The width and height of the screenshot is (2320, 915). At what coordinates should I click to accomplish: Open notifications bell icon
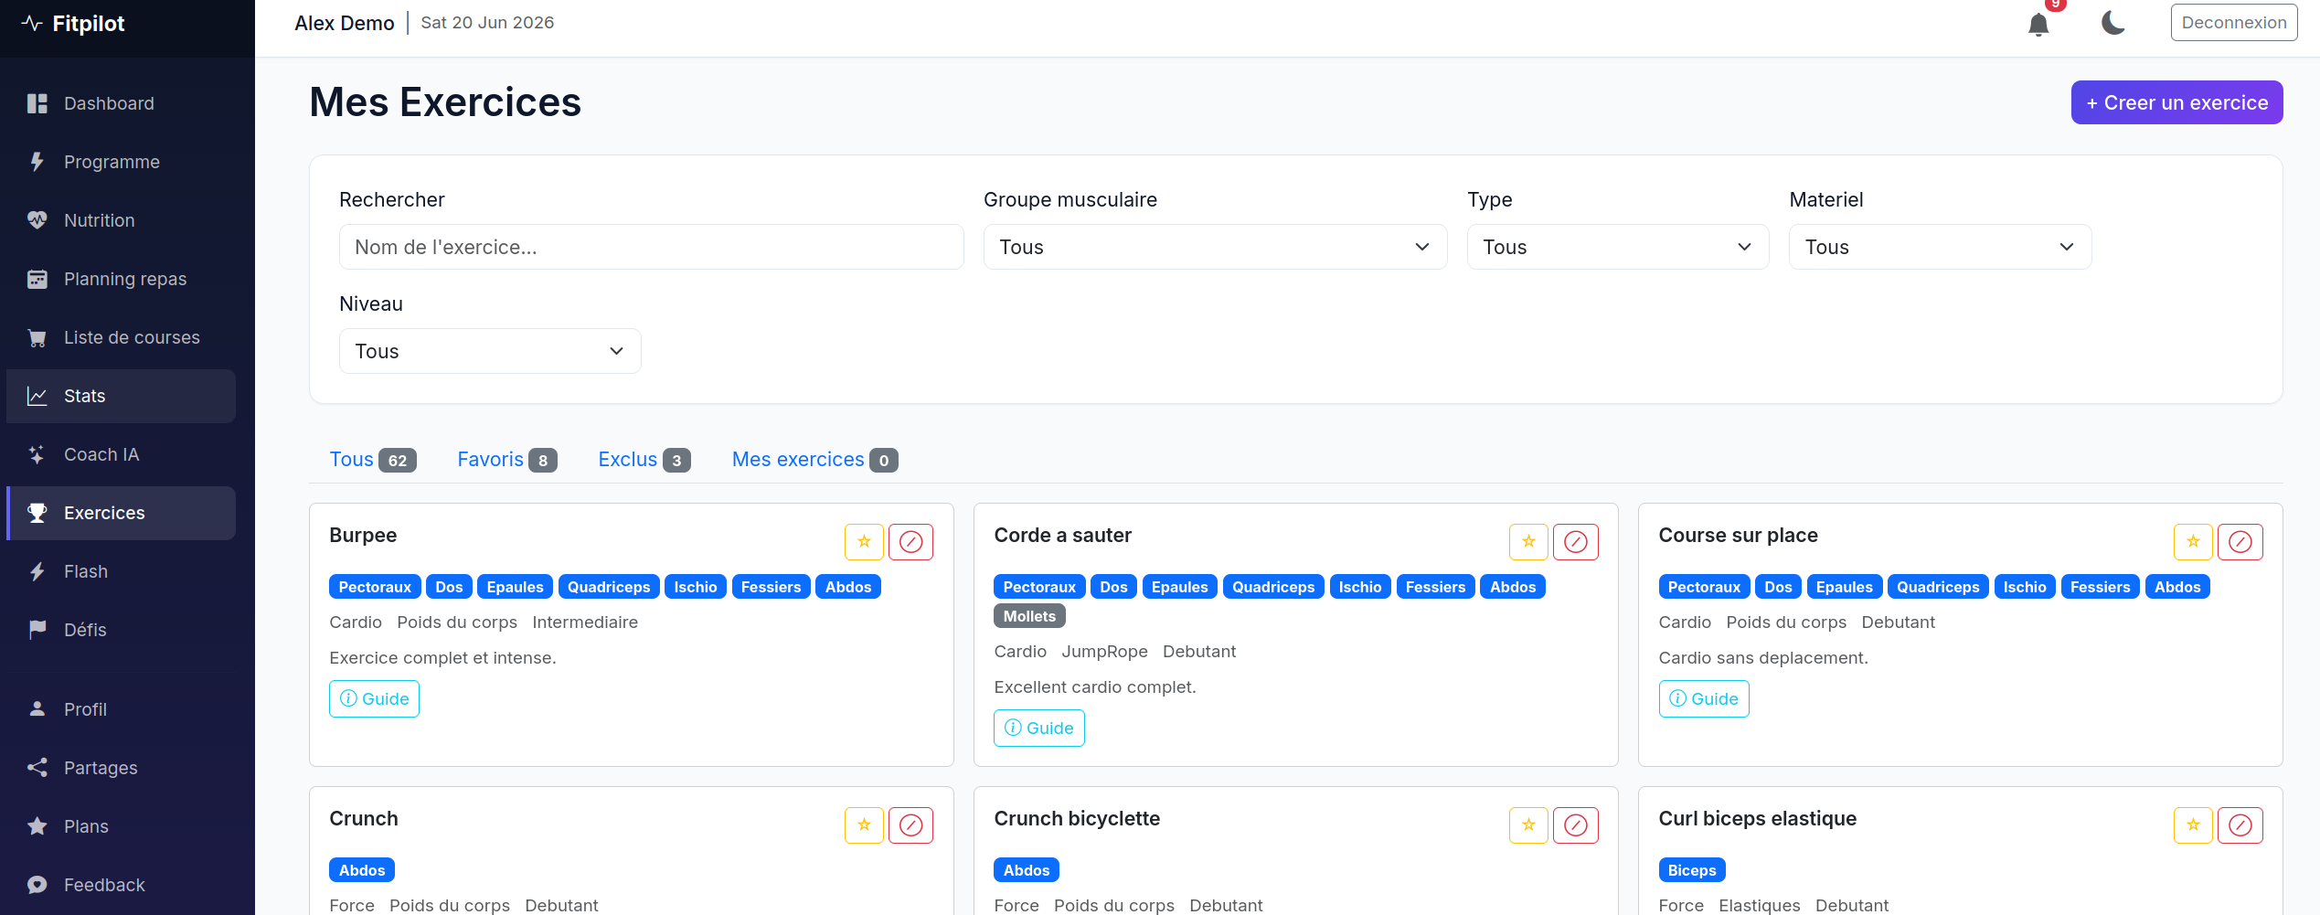(2038, 24)
